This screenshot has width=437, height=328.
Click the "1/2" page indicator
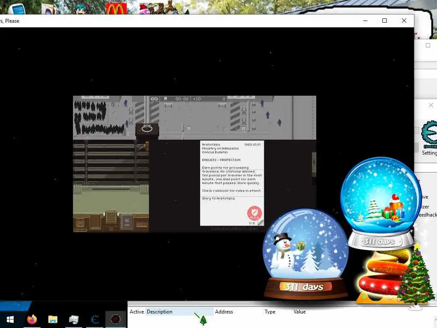point(252,223)
